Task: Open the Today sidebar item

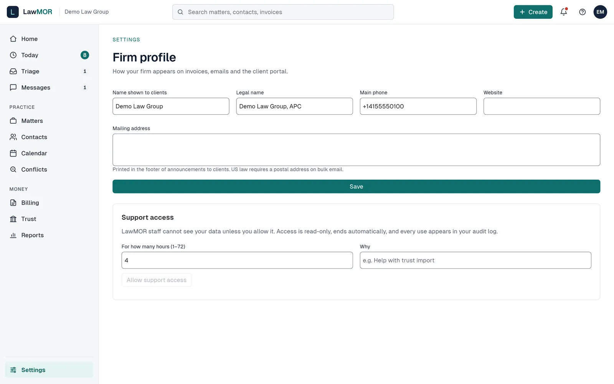Action: (x=49, y=55)
